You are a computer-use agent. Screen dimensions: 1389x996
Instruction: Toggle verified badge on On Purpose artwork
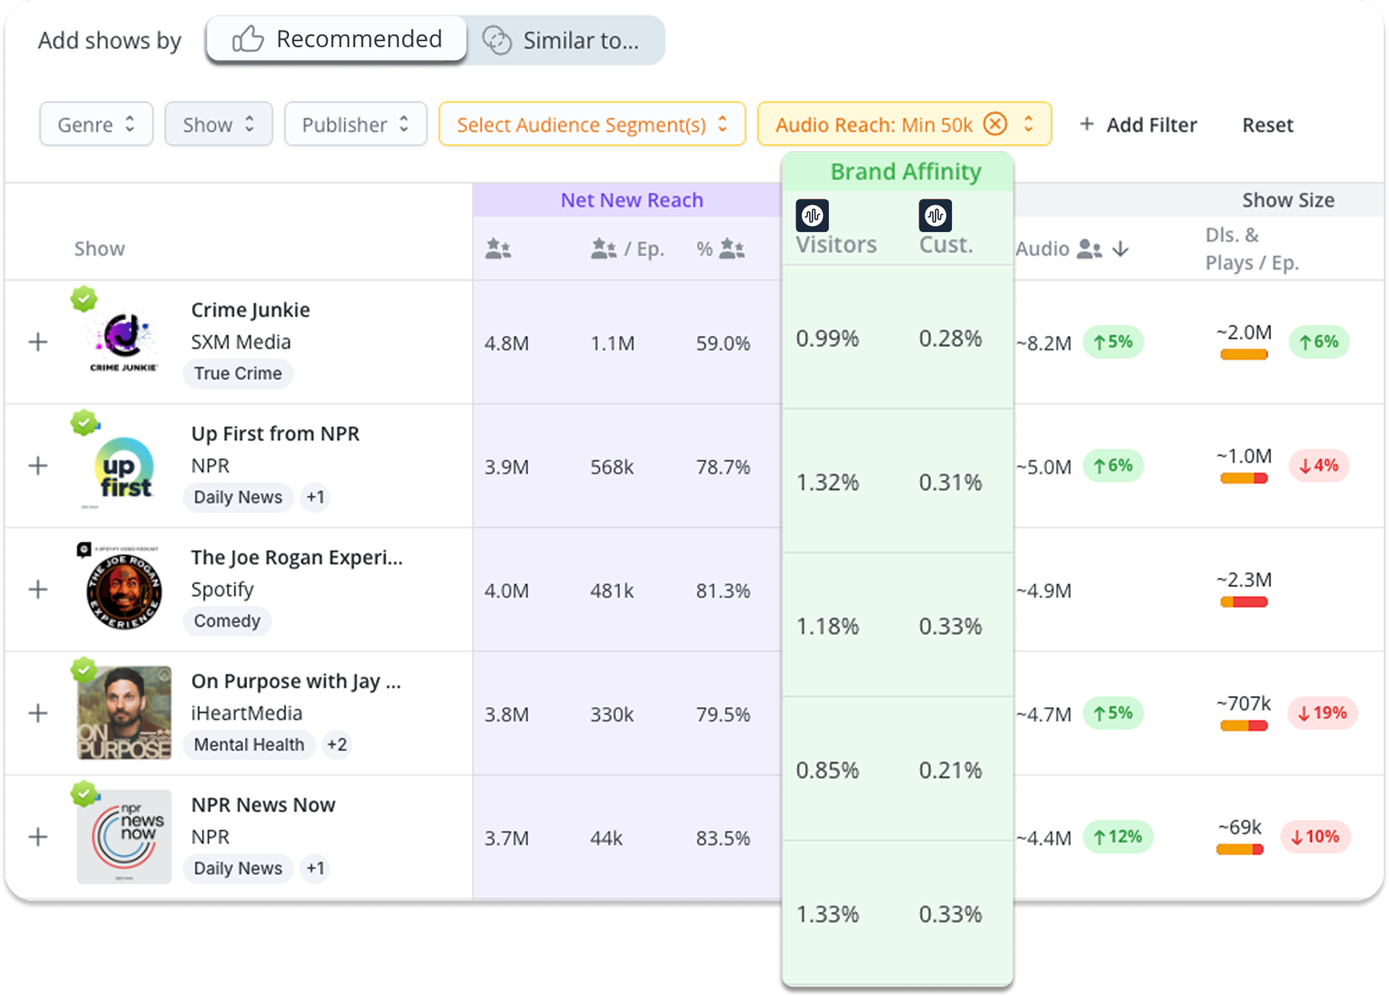[84, 670]
